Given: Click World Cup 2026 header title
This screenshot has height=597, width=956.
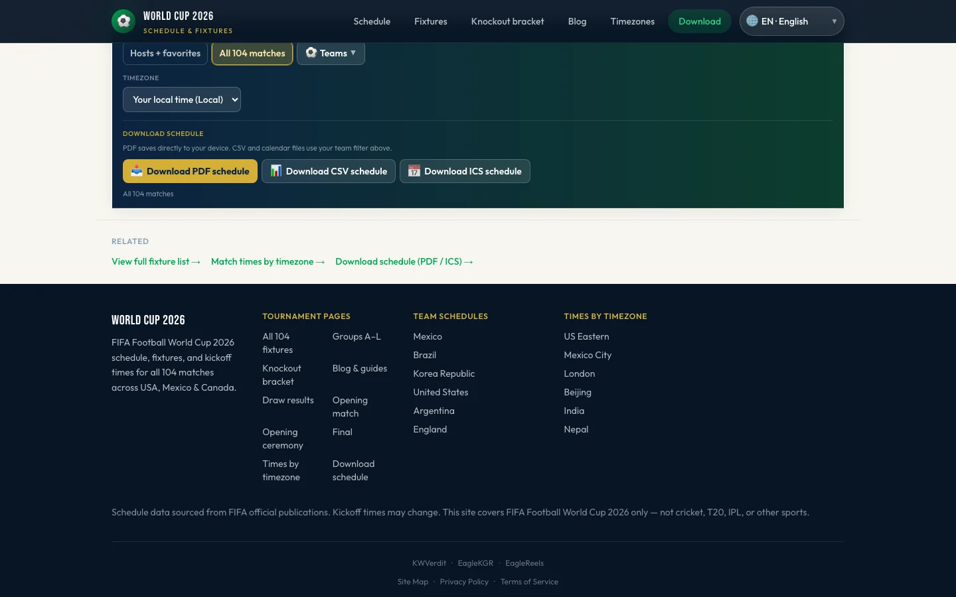Looking at the screenshot, I should point(179,16).
